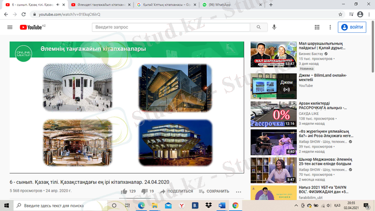Open the Chrome three-dot browser menu
Viewport: 375px width, 211px height.
369,15
